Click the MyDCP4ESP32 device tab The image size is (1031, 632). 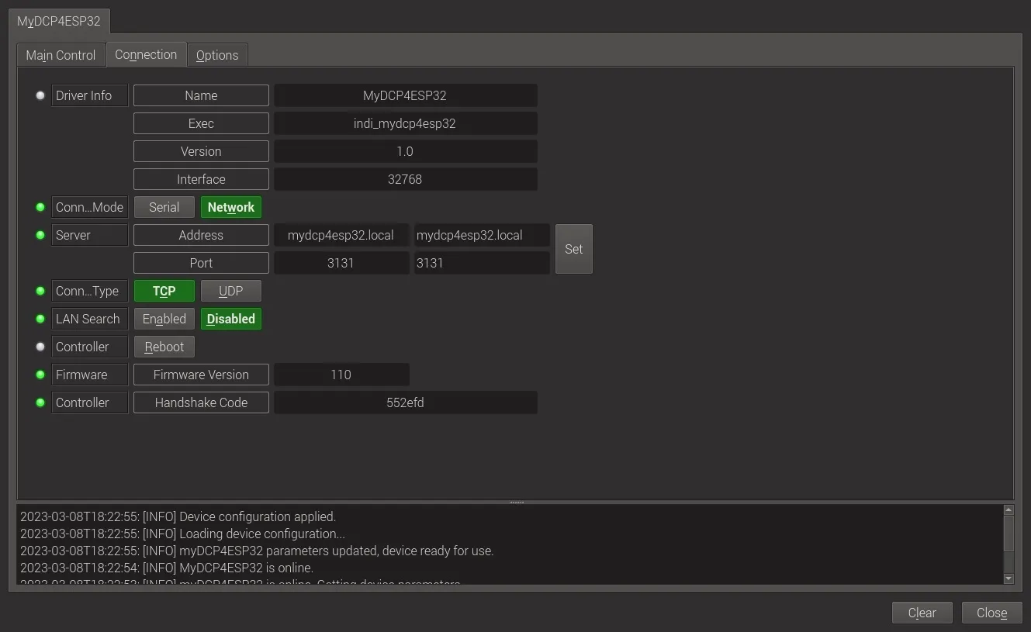point(59,21)
